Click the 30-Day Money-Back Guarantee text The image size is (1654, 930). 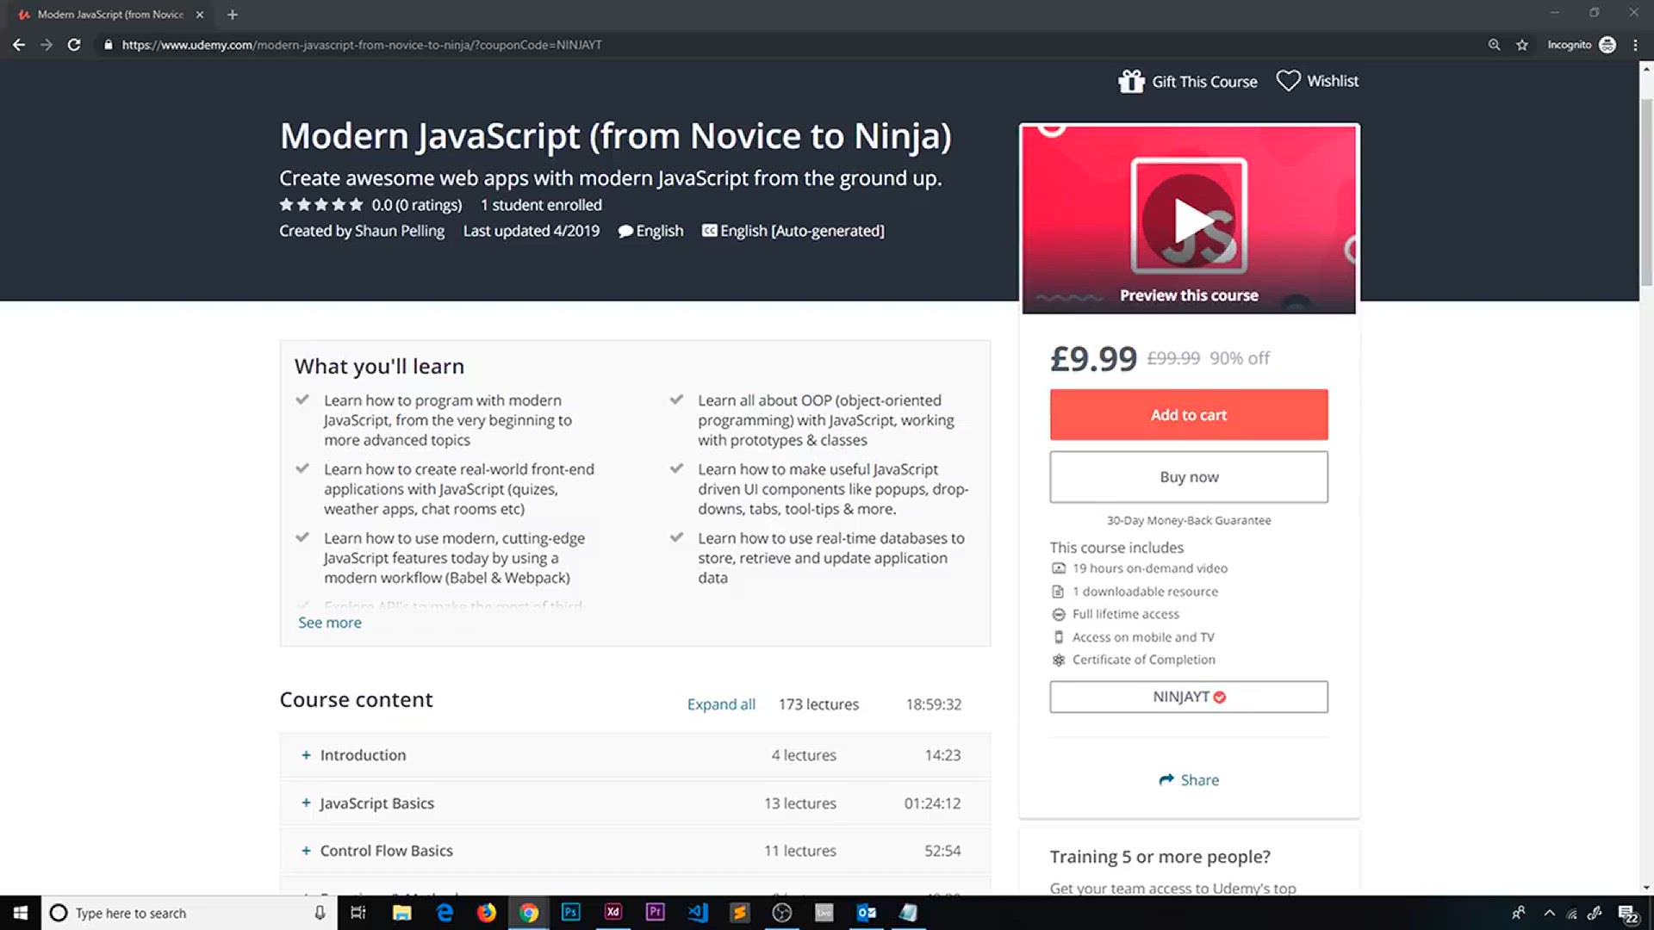click(1189, 520)
